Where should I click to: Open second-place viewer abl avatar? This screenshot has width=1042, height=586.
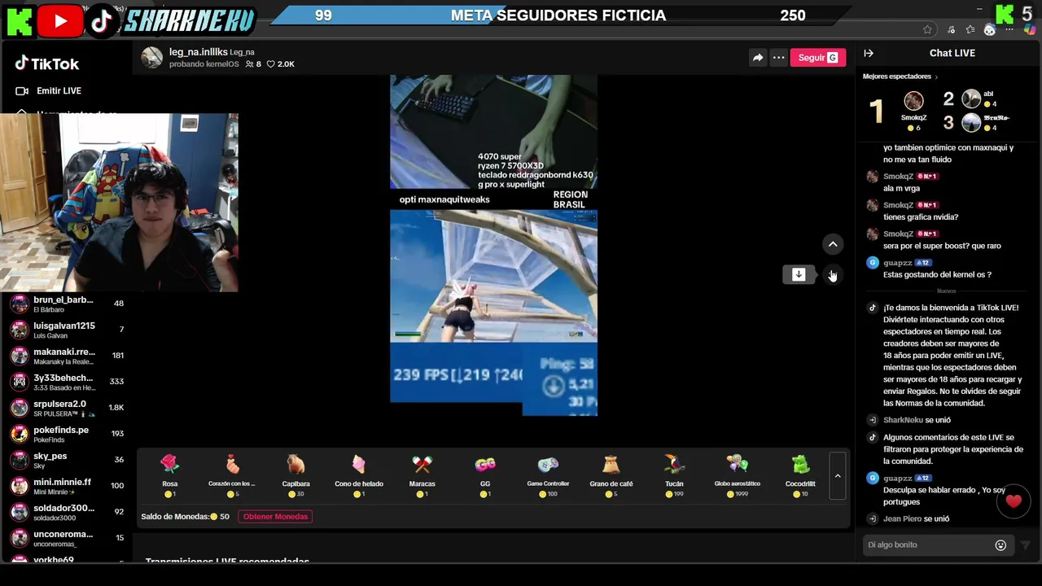click(971, 99)
